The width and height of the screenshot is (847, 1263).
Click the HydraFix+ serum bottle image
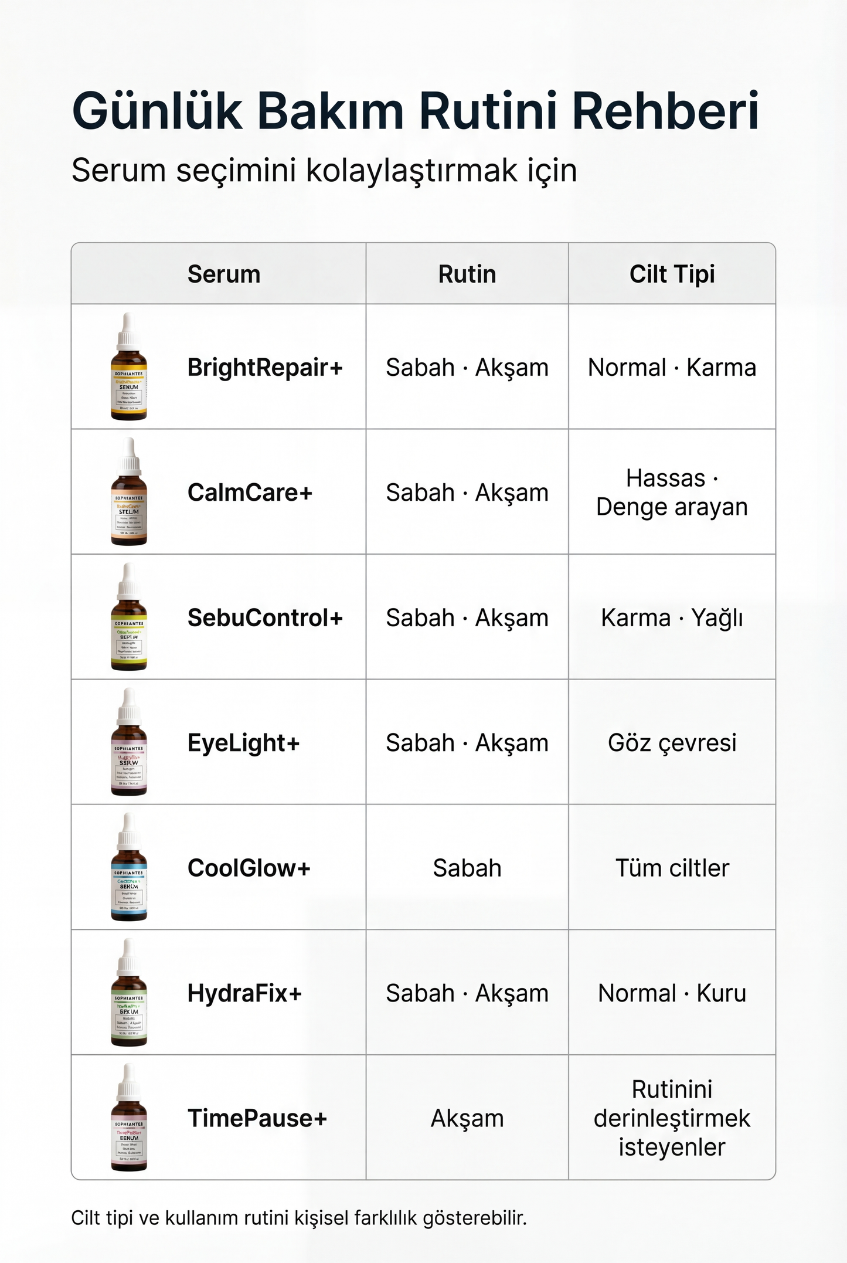[129, 993]
